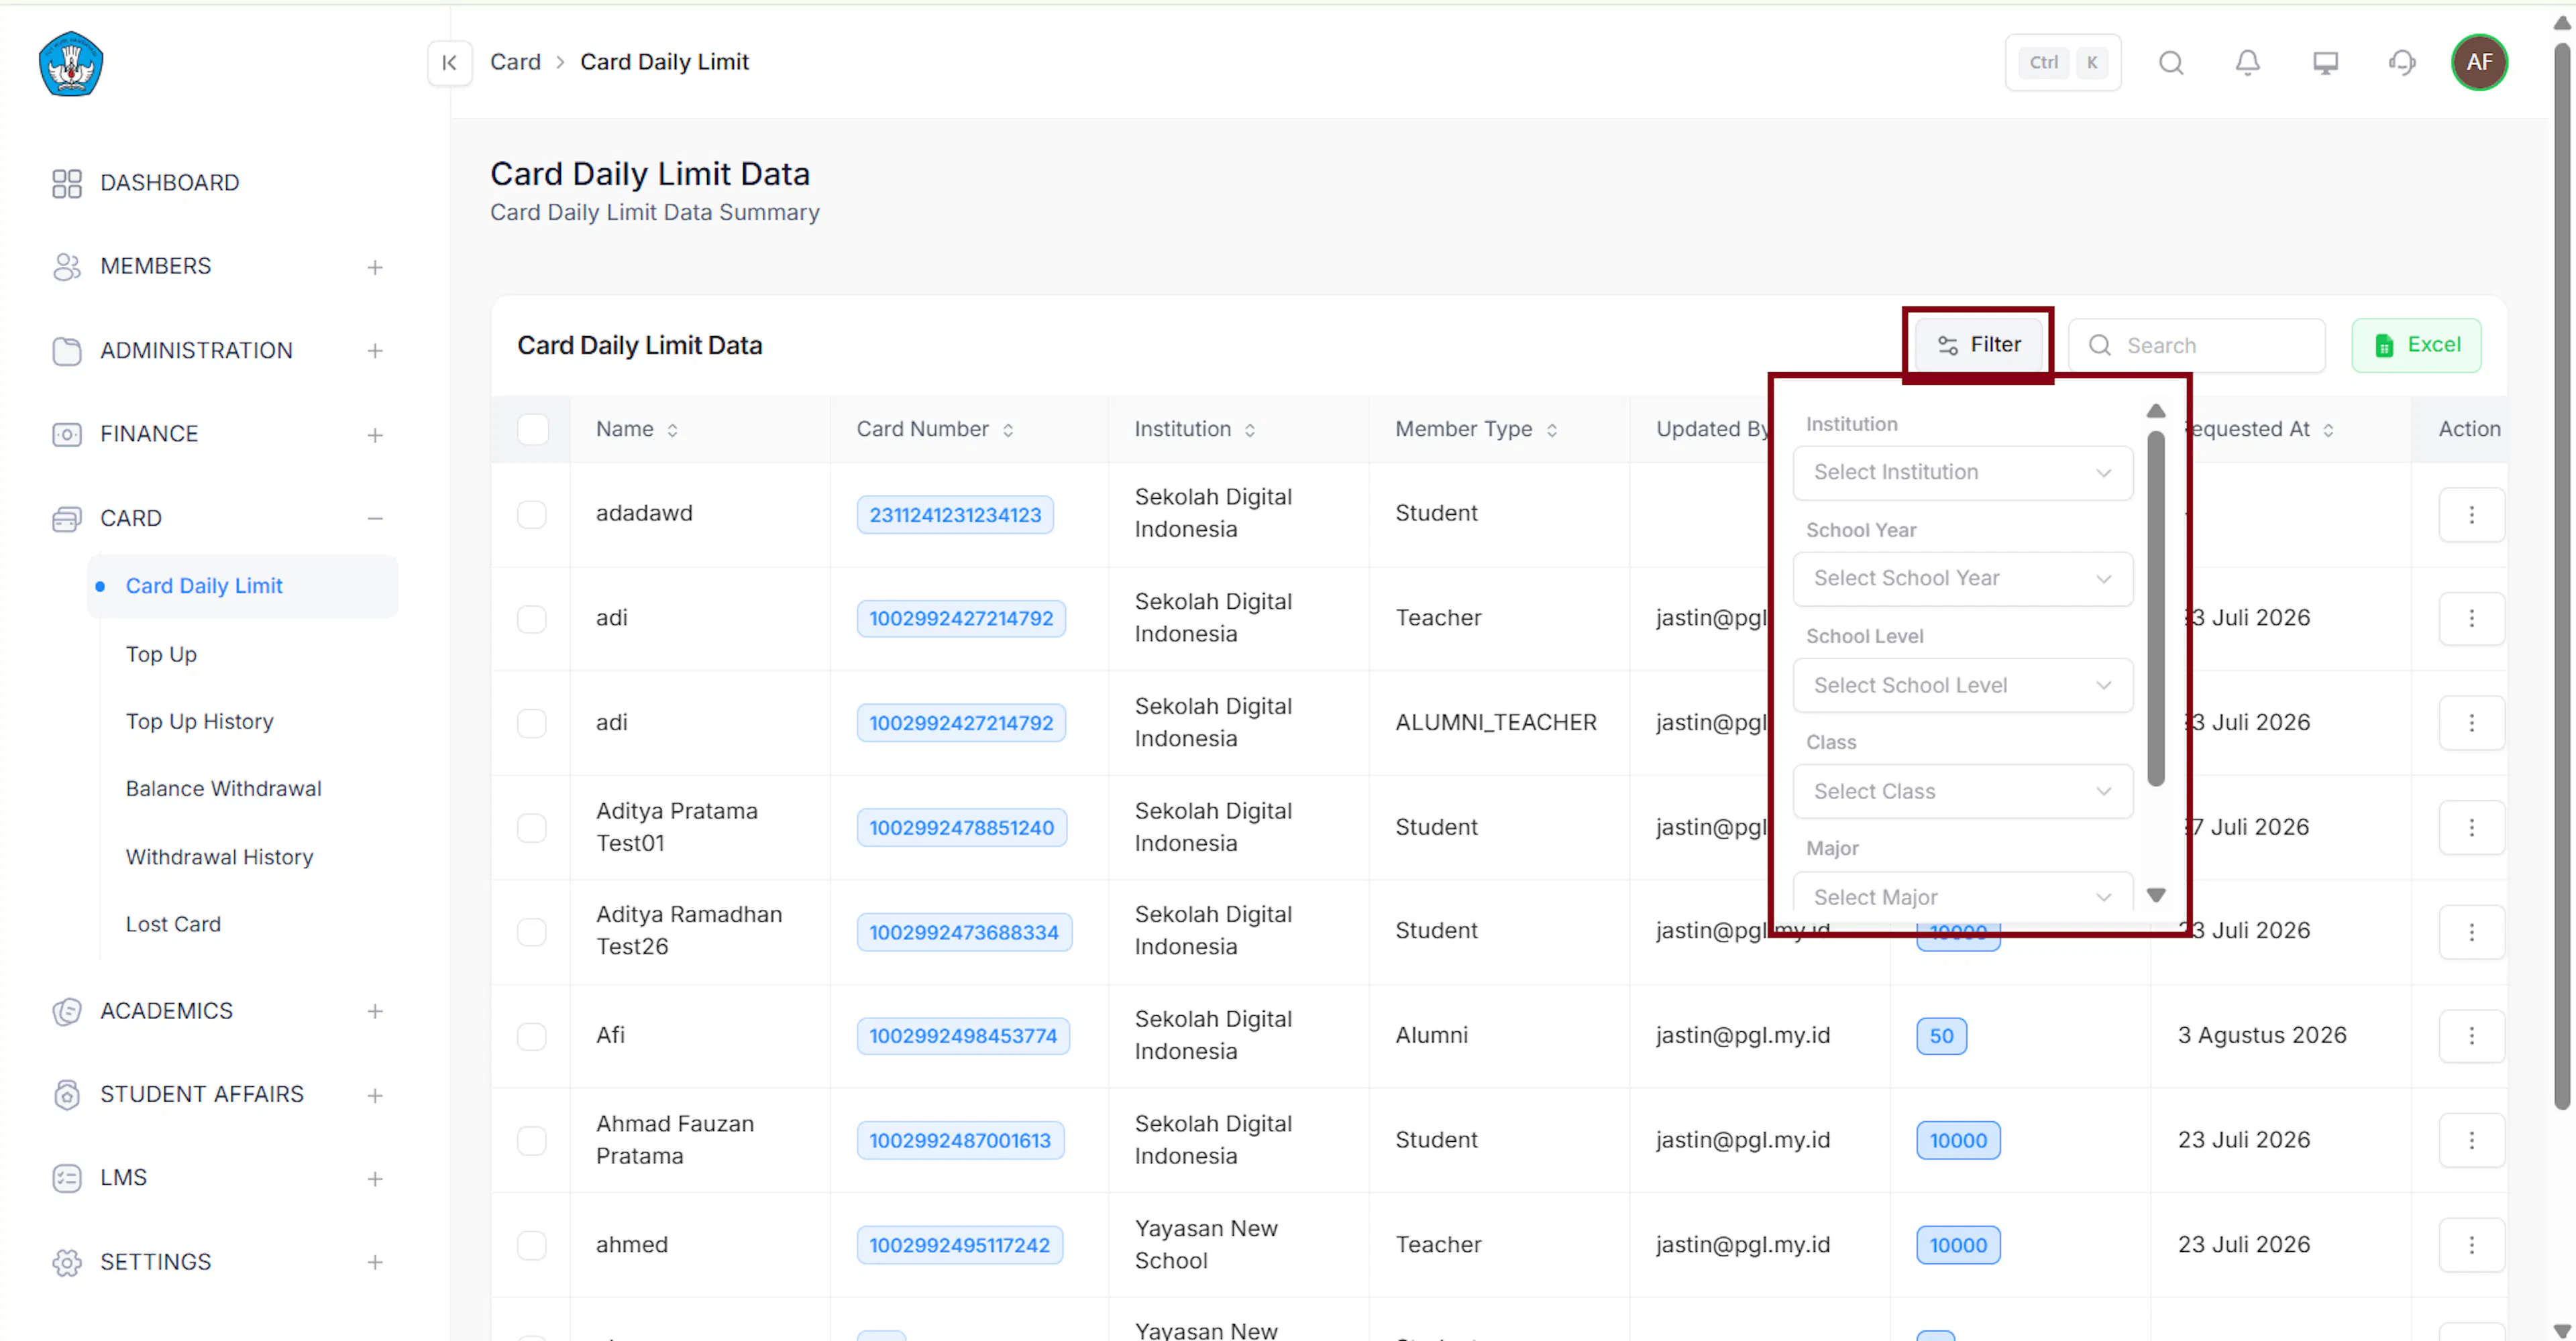Open Lost Card page
Viewport: 2576px width, 1341px height.
click(173, 925)
